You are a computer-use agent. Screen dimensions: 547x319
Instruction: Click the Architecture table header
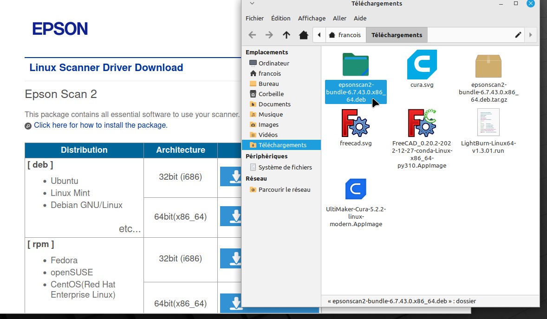[x=180, y=150]
